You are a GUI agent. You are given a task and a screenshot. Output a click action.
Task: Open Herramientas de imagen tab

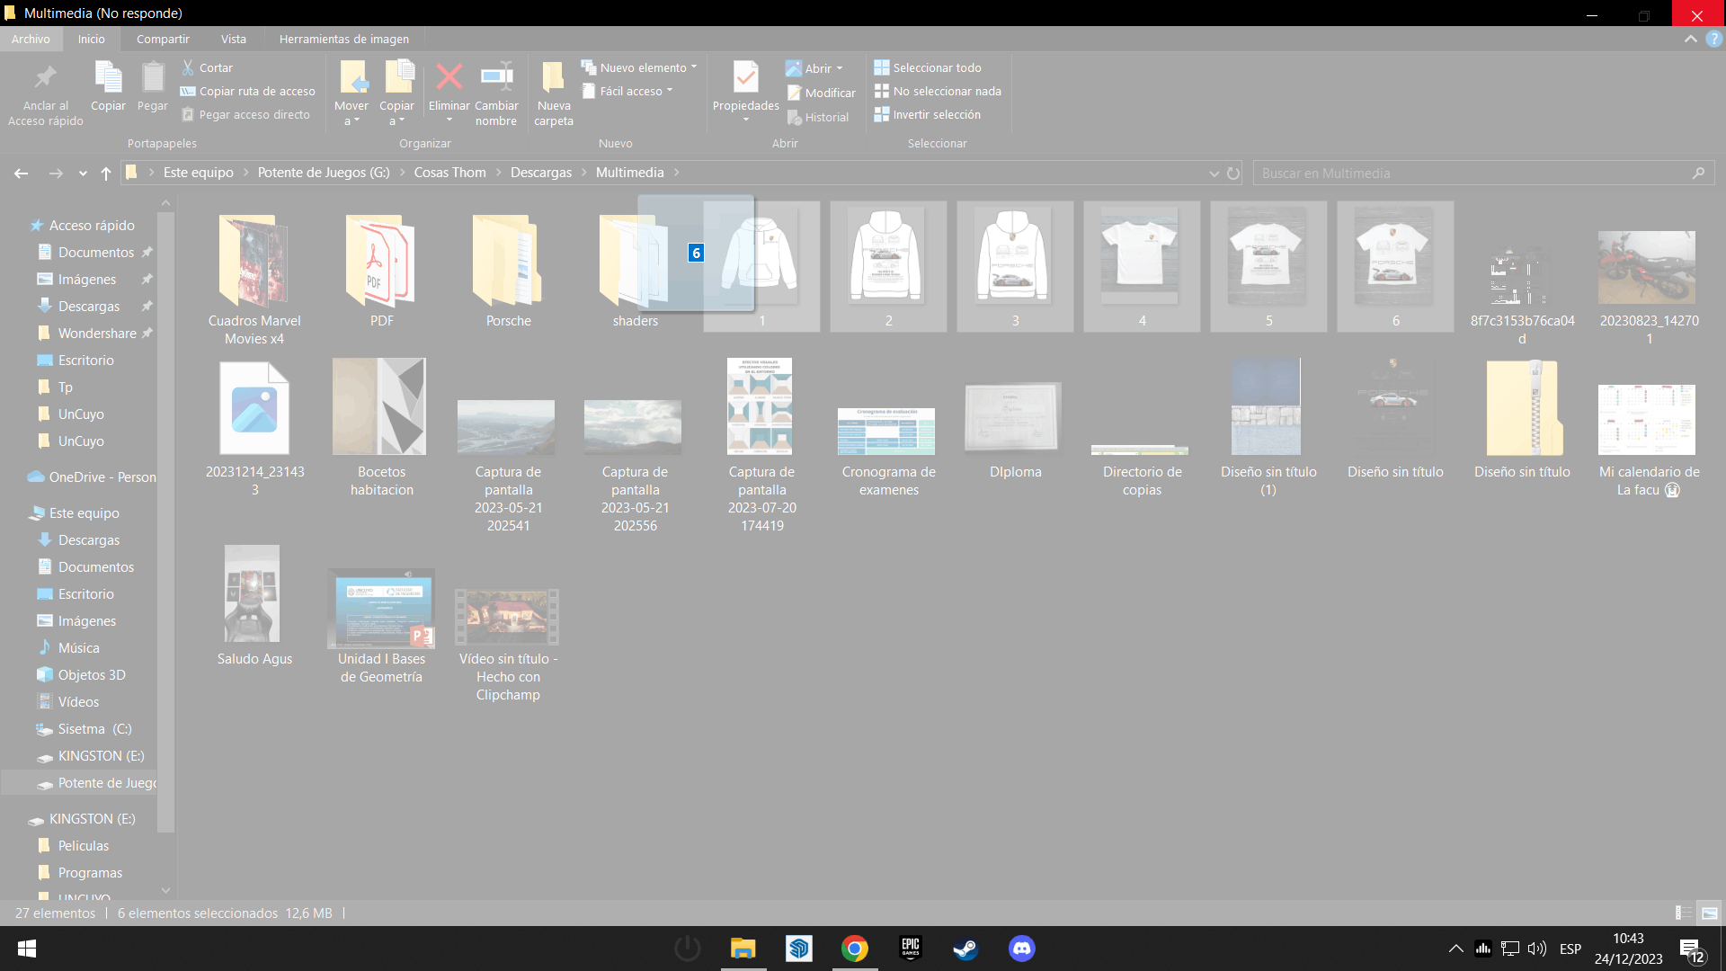tap(343, 39)
